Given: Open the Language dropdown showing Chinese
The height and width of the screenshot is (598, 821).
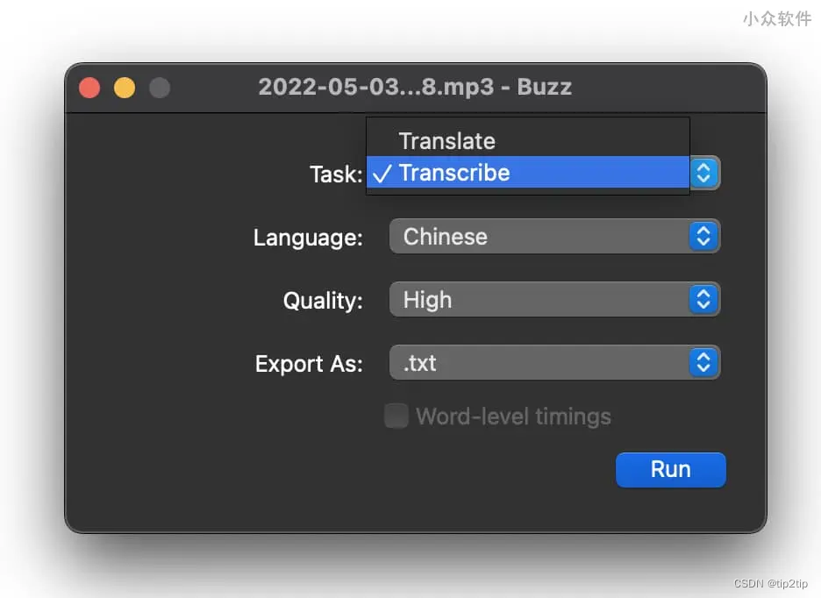Looking at the screenshot, I should [x=554, y=236].
